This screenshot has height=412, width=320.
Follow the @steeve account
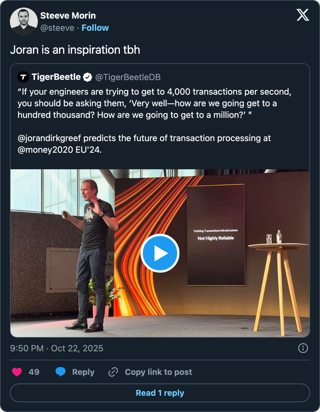95,28
